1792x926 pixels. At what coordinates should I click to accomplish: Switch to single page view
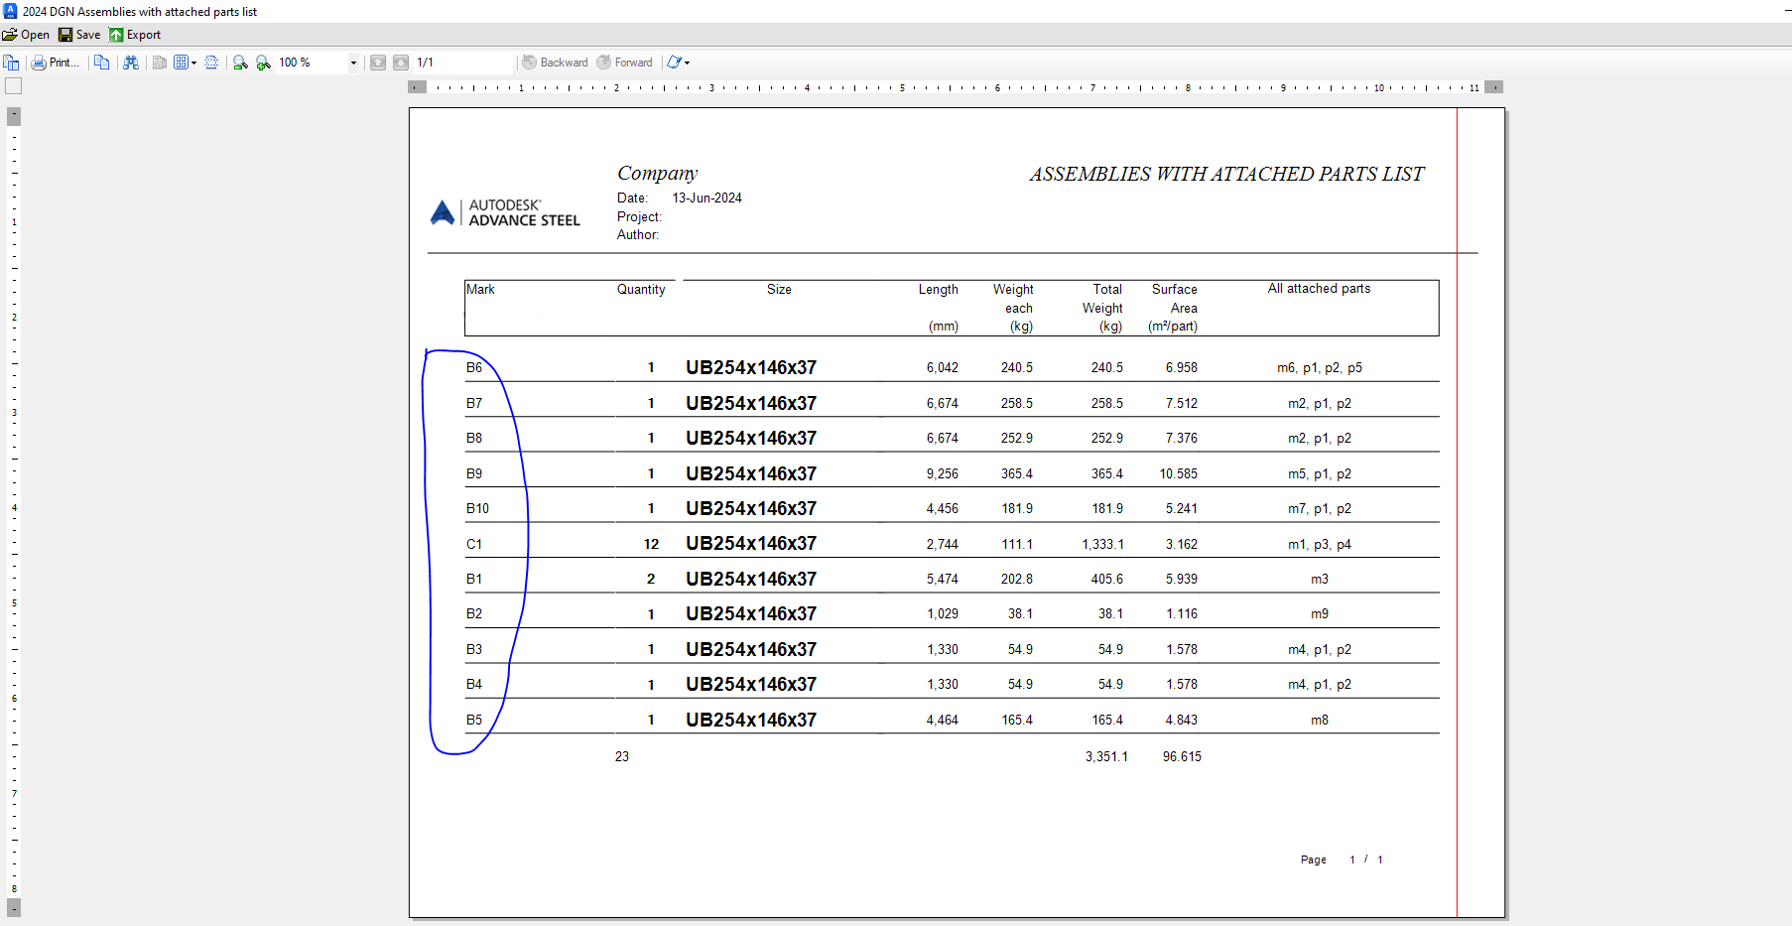click(159, 62)
